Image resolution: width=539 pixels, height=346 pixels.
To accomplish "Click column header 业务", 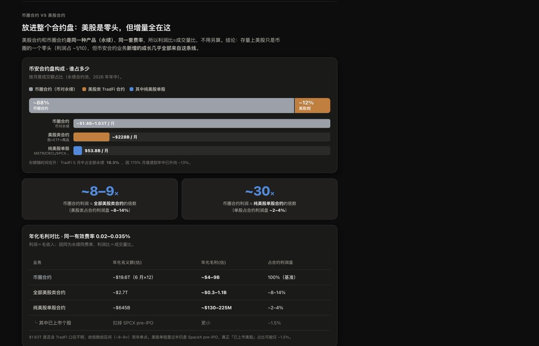I will pyautogui.click(x=37, y=262).
